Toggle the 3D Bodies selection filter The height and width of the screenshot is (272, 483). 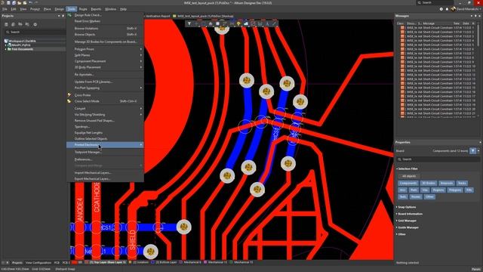click(x=429, y=183)
